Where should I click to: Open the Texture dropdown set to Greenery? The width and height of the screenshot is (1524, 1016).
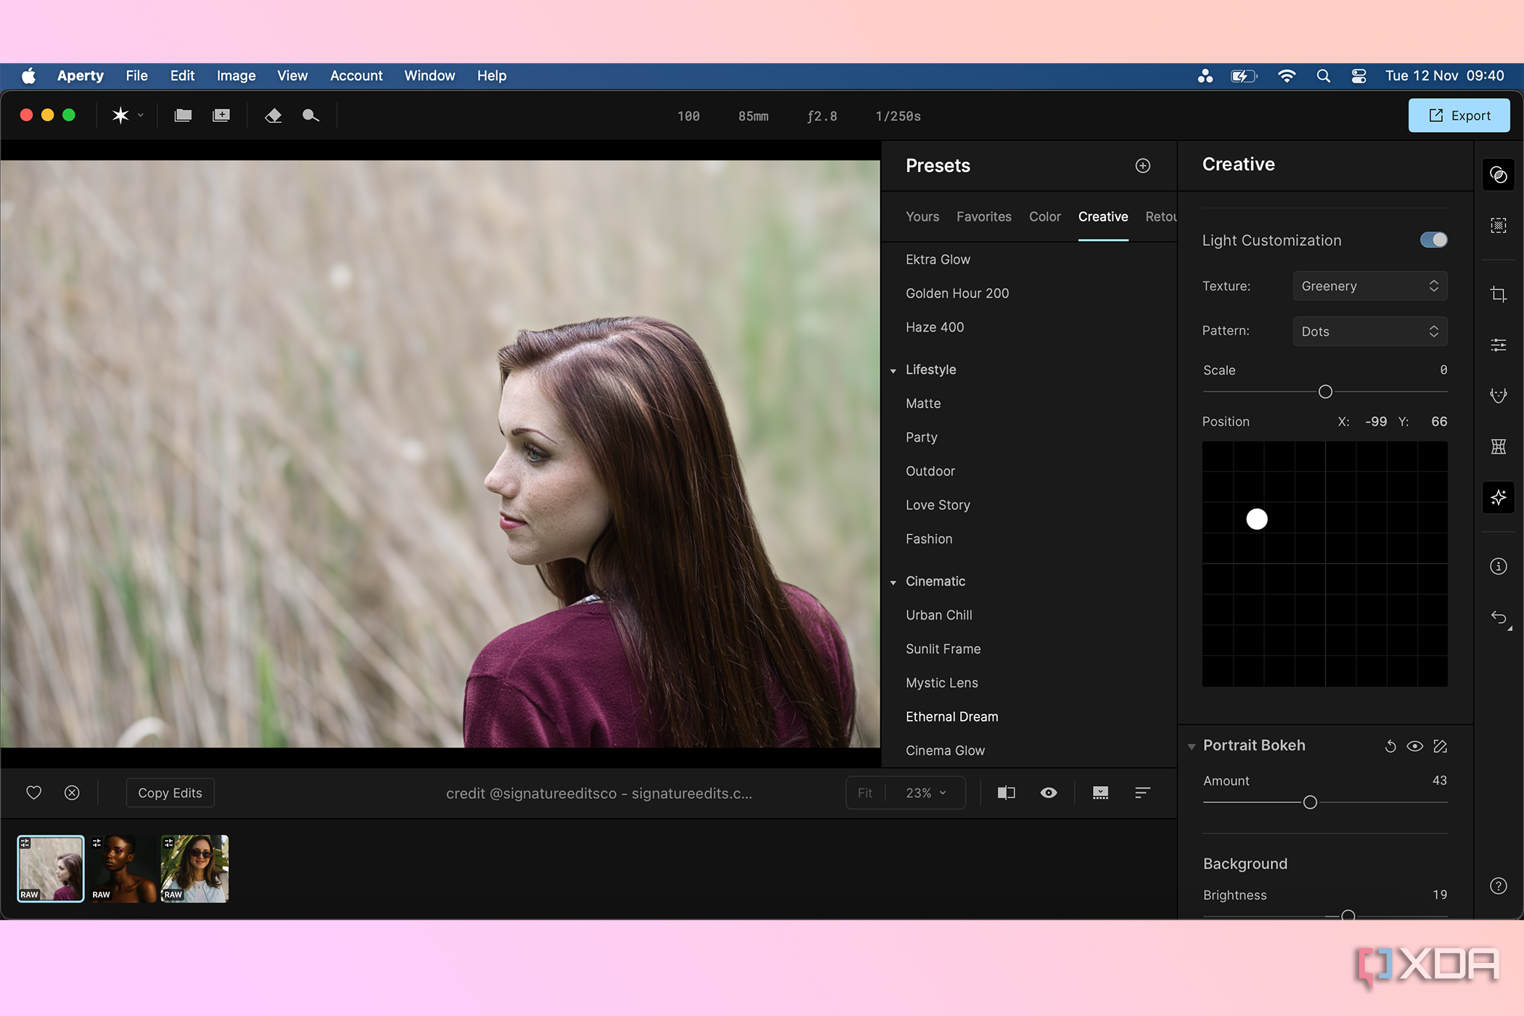[1369, 286]
